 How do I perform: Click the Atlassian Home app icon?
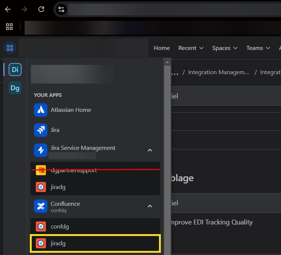coord(41,110)
